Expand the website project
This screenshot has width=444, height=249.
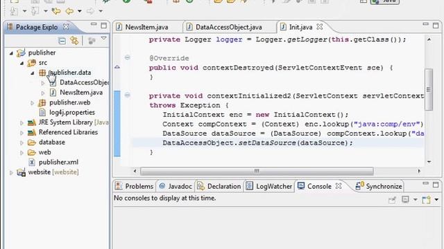(x=11, y=172)
